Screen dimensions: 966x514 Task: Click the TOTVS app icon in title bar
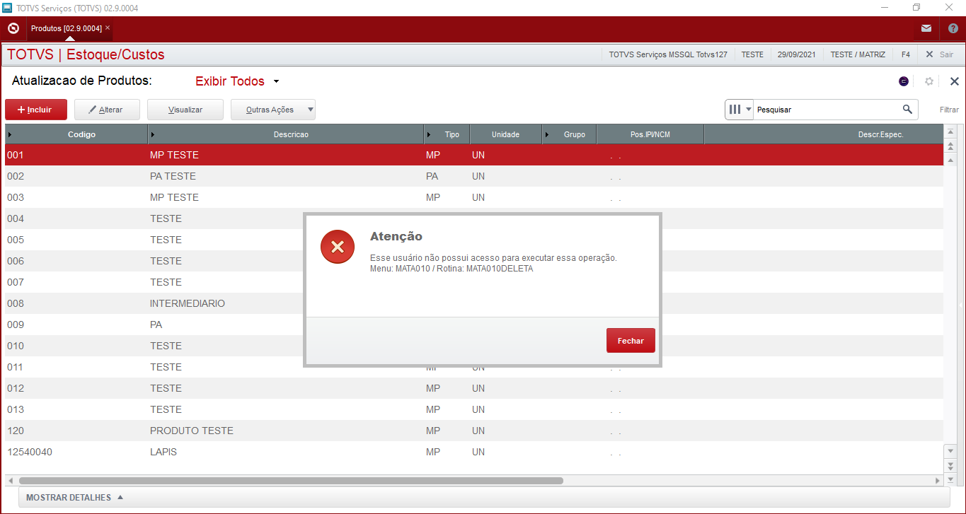click(8, 8)
